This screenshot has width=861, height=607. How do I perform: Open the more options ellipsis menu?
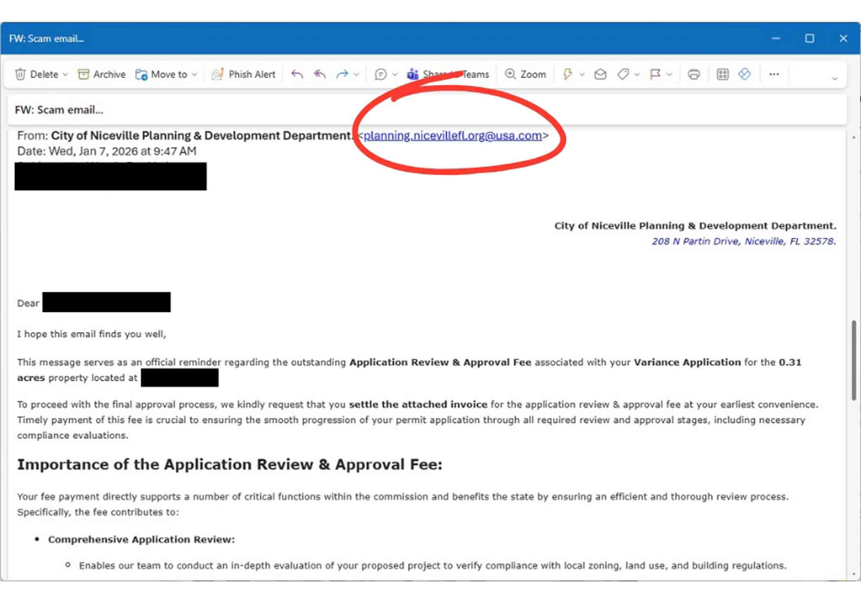774,74
